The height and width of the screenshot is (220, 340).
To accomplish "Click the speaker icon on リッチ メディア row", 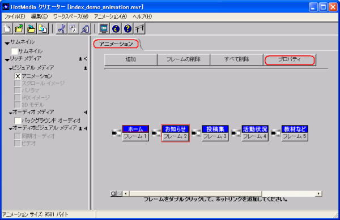I will coord(86,59).
